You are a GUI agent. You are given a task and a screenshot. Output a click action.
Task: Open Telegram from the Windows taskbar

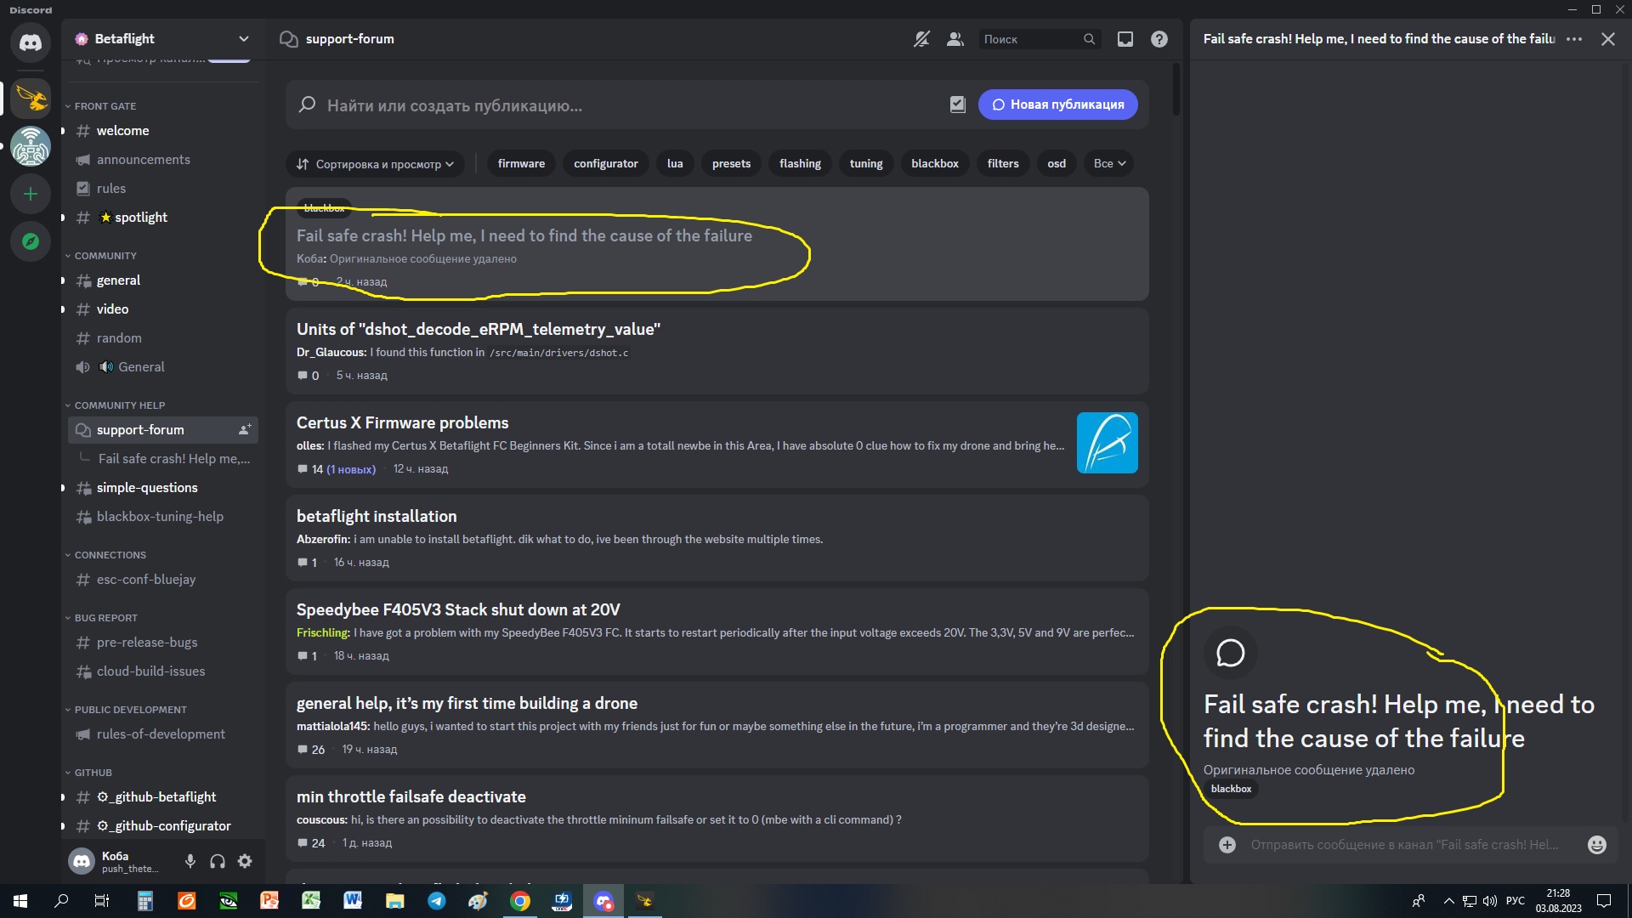(437, 901)
